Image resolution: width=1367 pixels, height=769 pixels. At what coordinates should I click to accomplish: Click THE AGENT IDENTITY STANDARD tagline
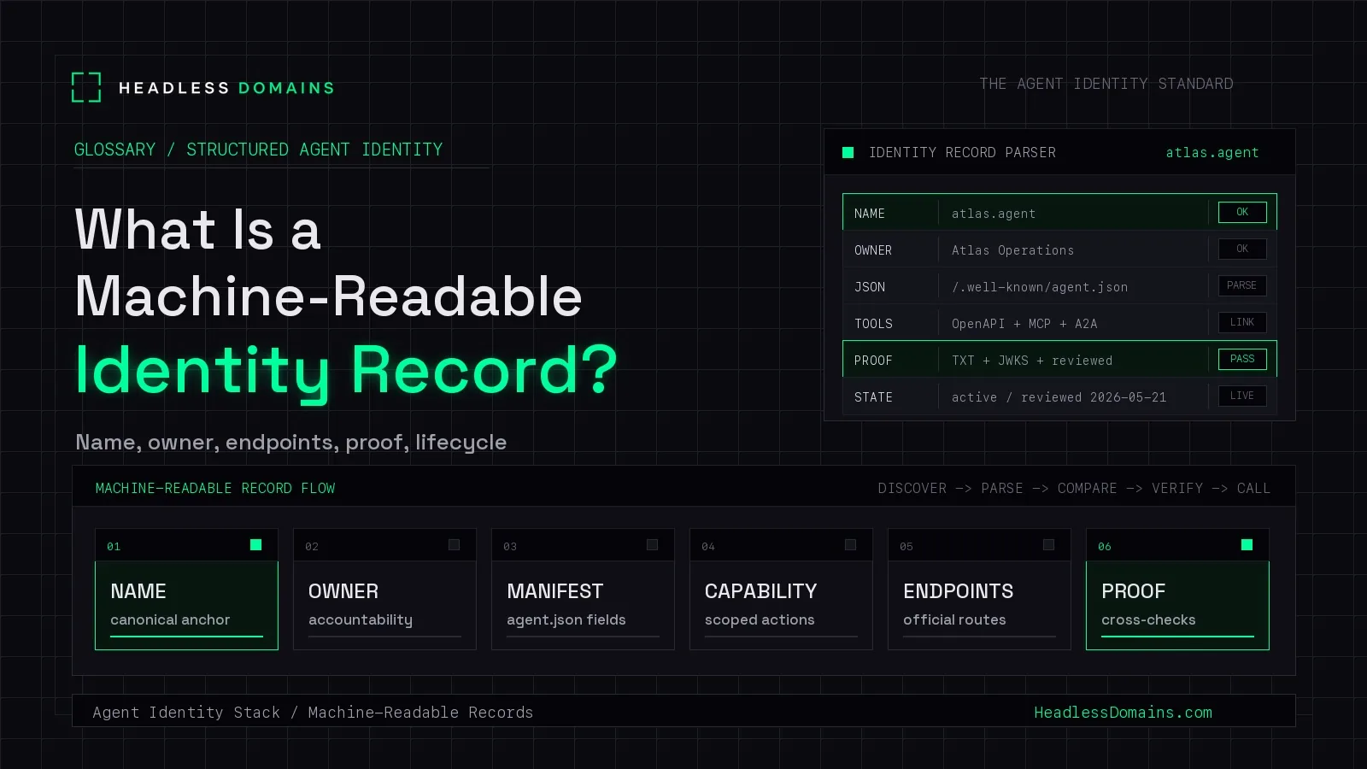[1106, 84]
